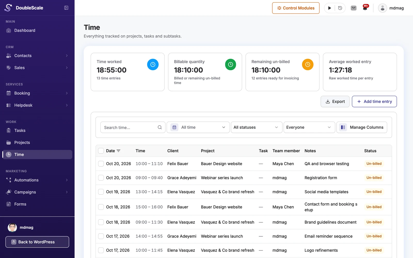Open the mail inbox icon
Screen dimensions: 413x258
pos(354,8)
